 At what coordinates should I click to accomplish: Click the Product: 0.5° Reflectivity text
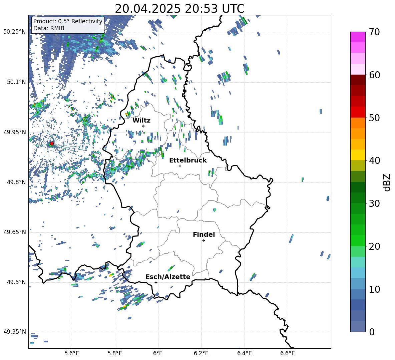pyautogui.click(x=68, y=21)
